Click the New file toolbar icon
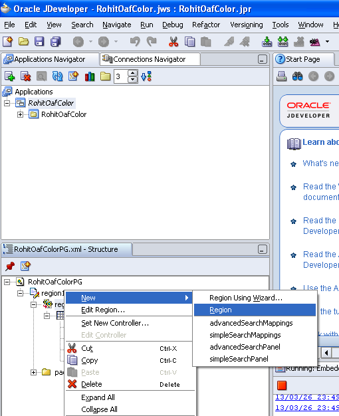This screenshot has height=416, width=339. coord(8,42)
